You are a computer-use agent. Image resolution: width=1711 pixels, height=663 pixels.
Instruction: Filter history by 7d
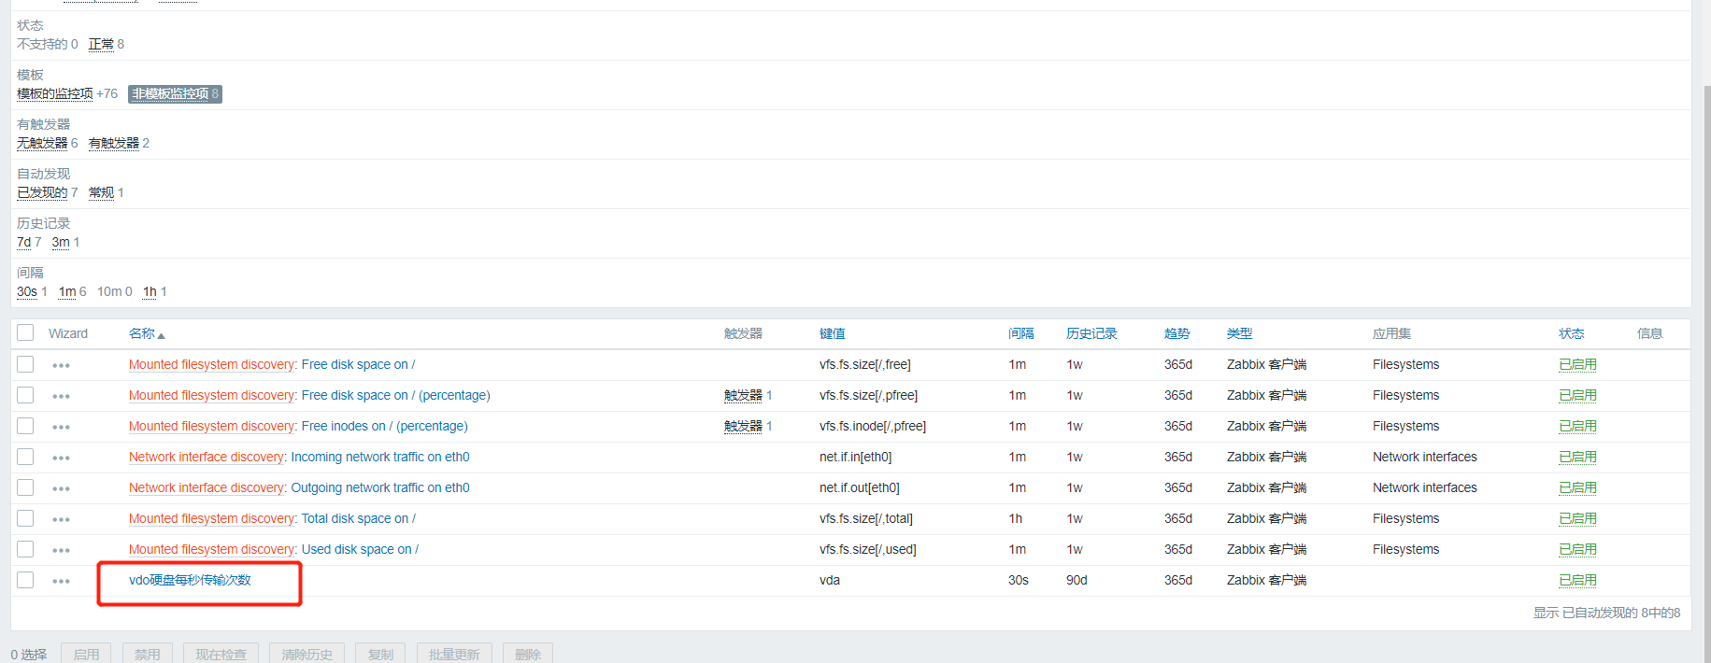23,242
